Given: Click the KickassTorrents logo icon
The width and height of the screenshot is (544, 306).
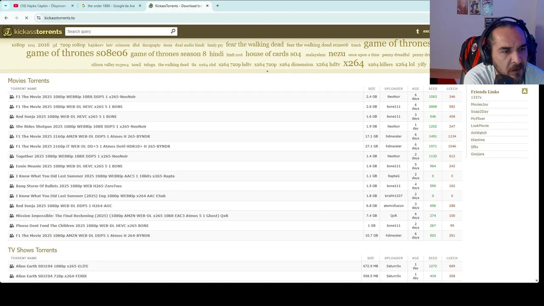Looking at the screenshot, I should (x=7, y=31).
